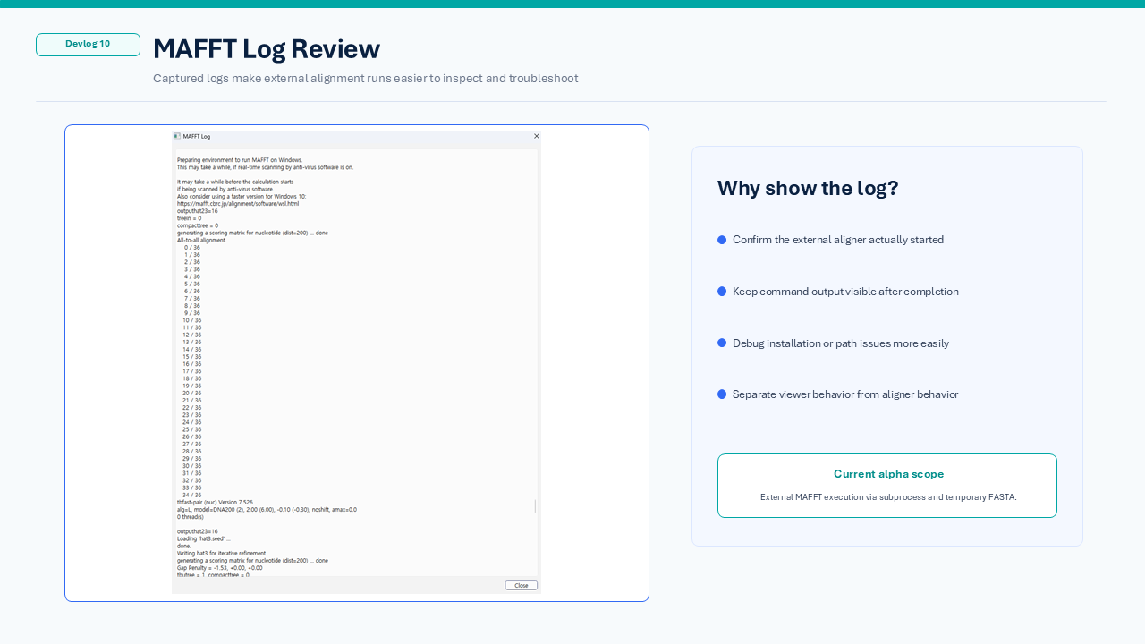Click log line "It may take a while before"
Viewport: 1145px width, 644px height.
pos(235,182)
